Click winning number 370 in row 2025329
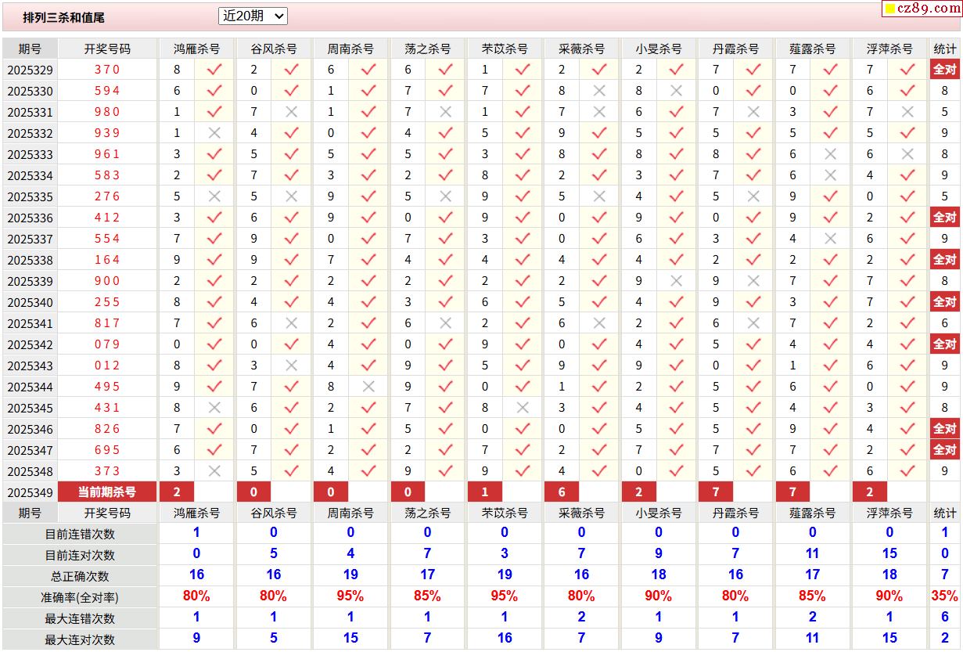 [107, 70]
